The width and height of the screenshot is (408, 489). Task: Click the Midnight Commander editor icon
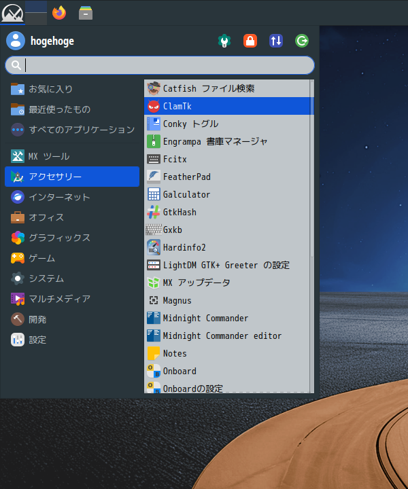[x=154, y=336]
